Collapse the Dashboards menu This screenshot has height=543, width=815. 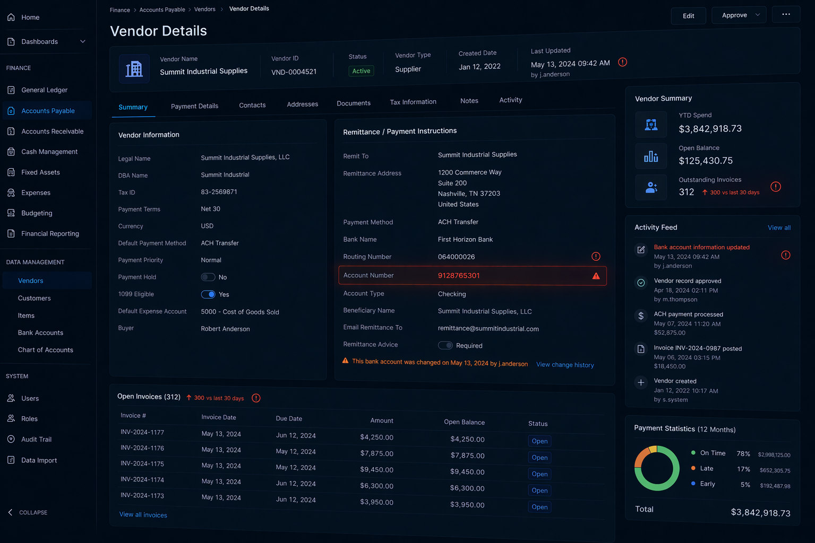[x=83, y=41]
